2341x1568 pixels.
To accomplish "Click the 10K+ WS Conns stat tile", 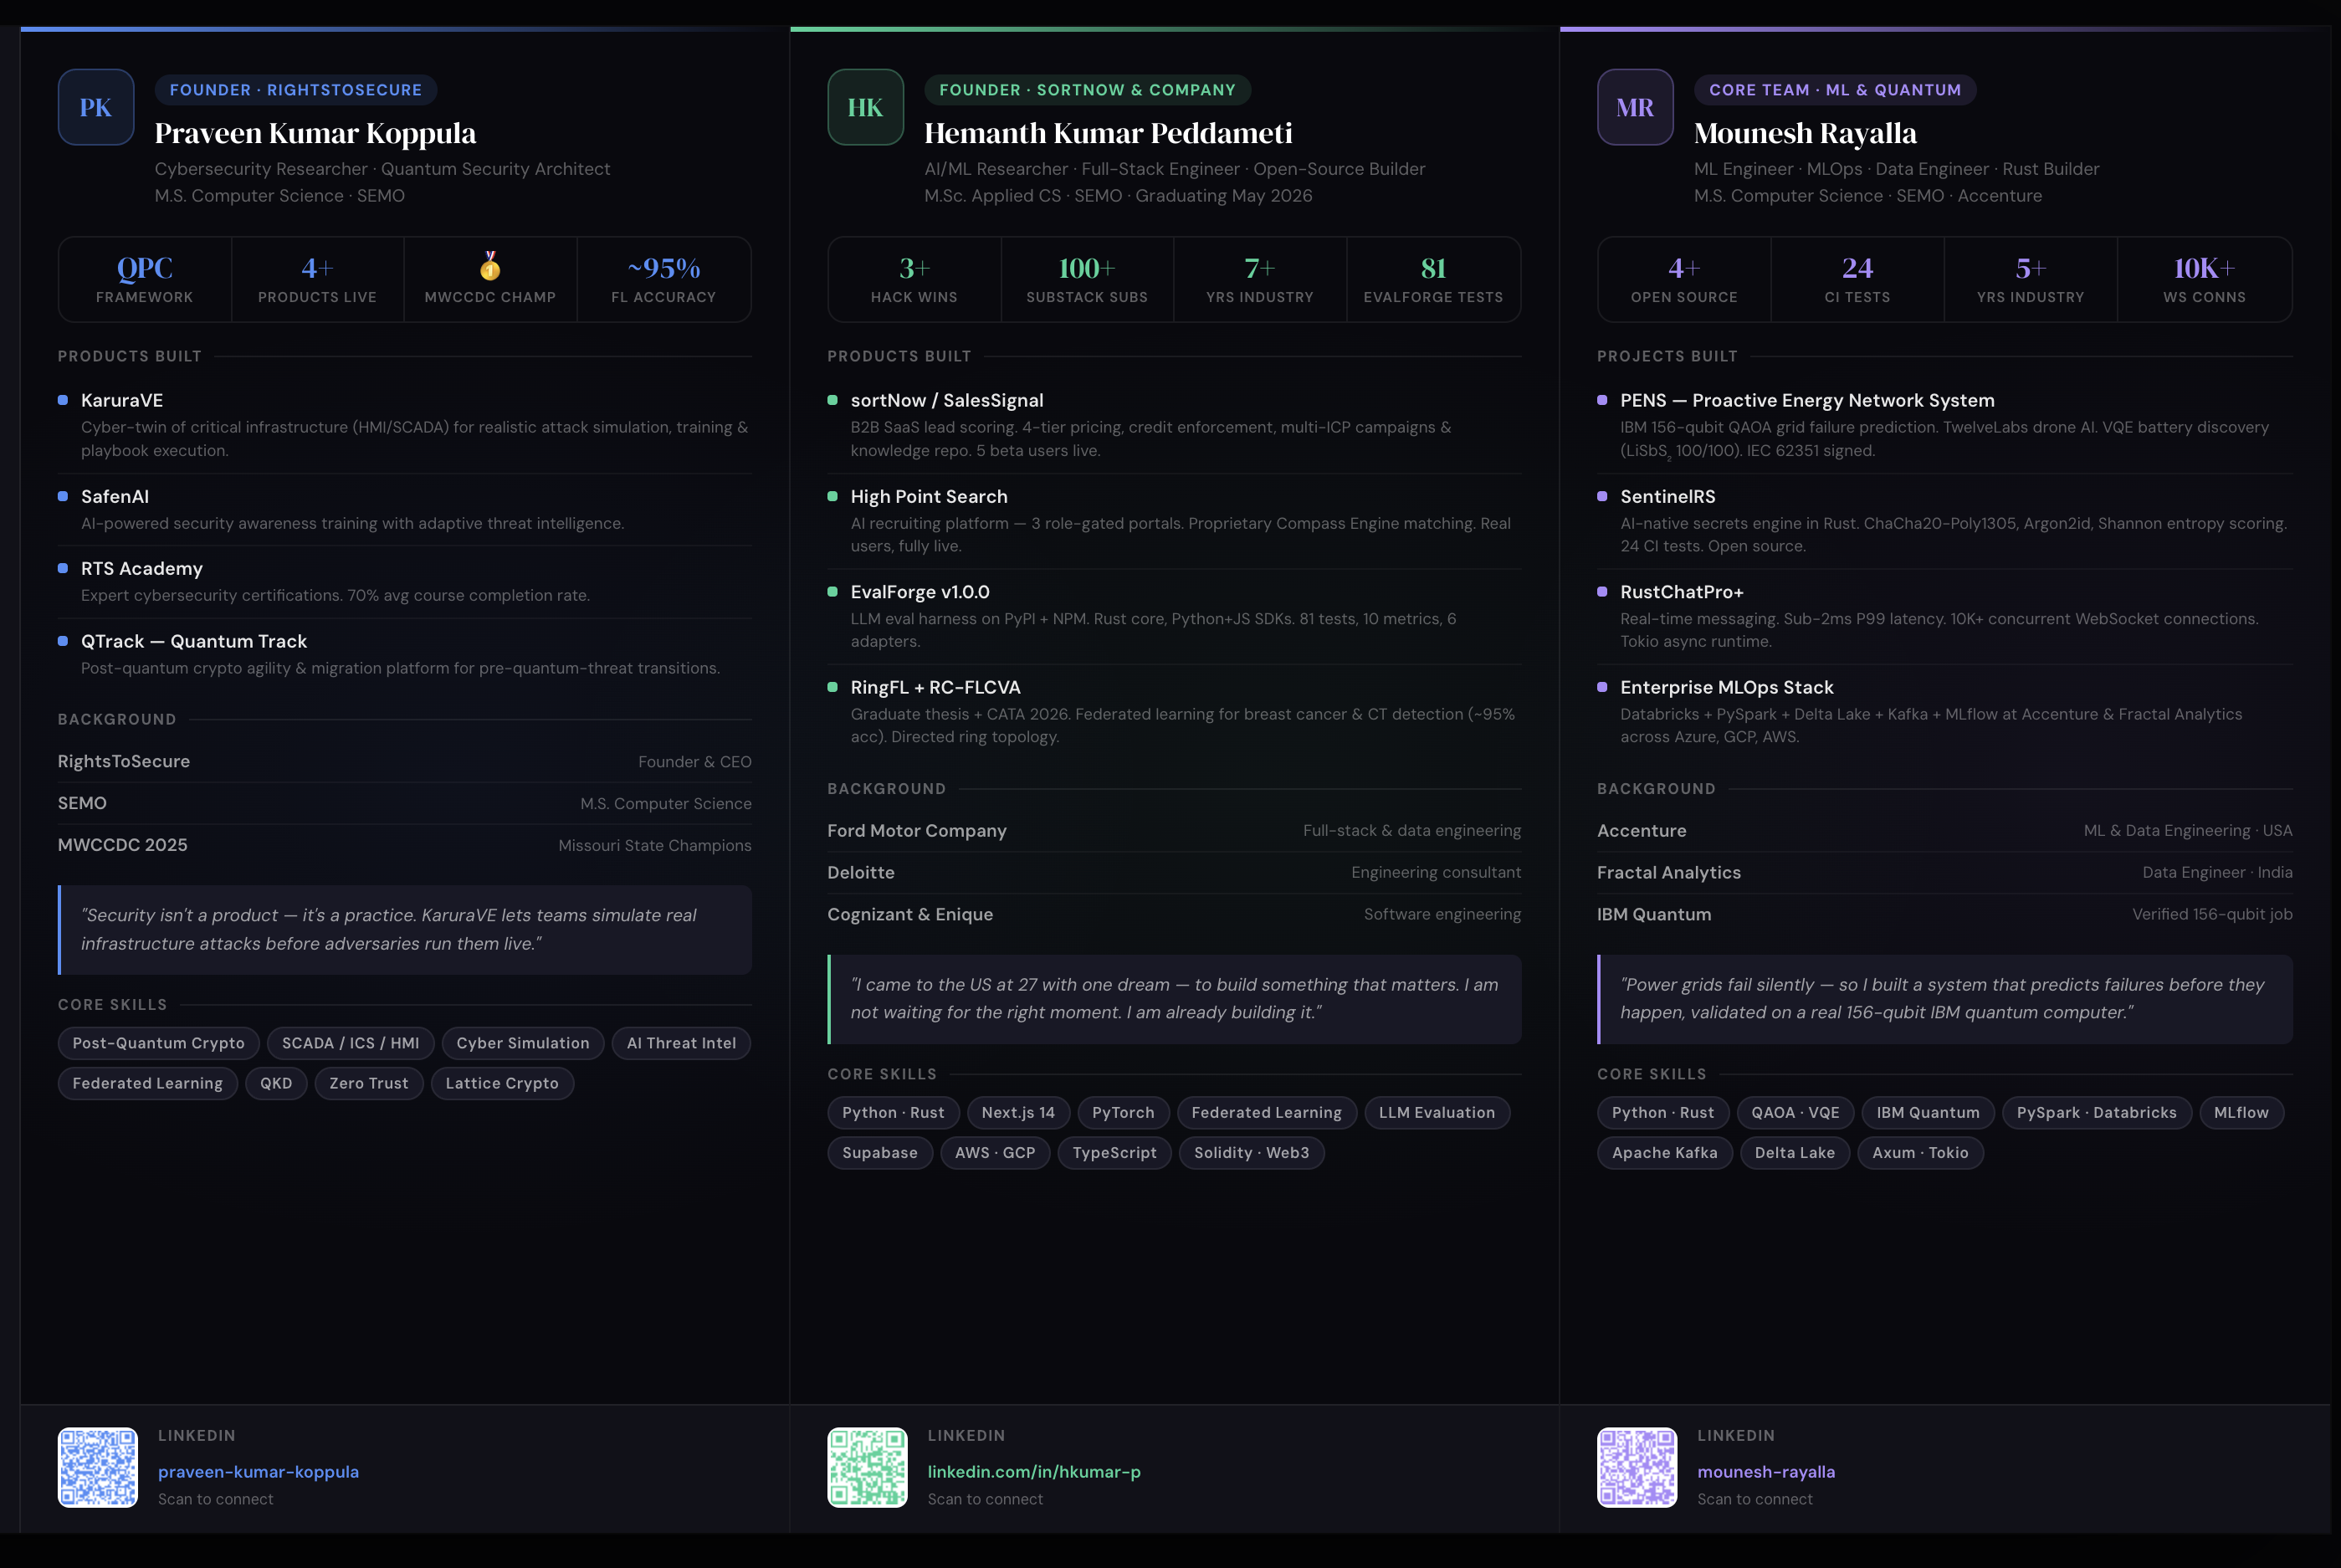I will coord(2204,279).
